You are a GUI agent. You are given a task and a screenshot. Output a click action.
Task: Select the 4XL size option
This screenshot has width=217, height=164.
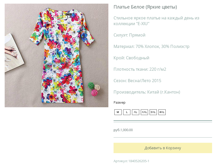(x=162, y=112)
